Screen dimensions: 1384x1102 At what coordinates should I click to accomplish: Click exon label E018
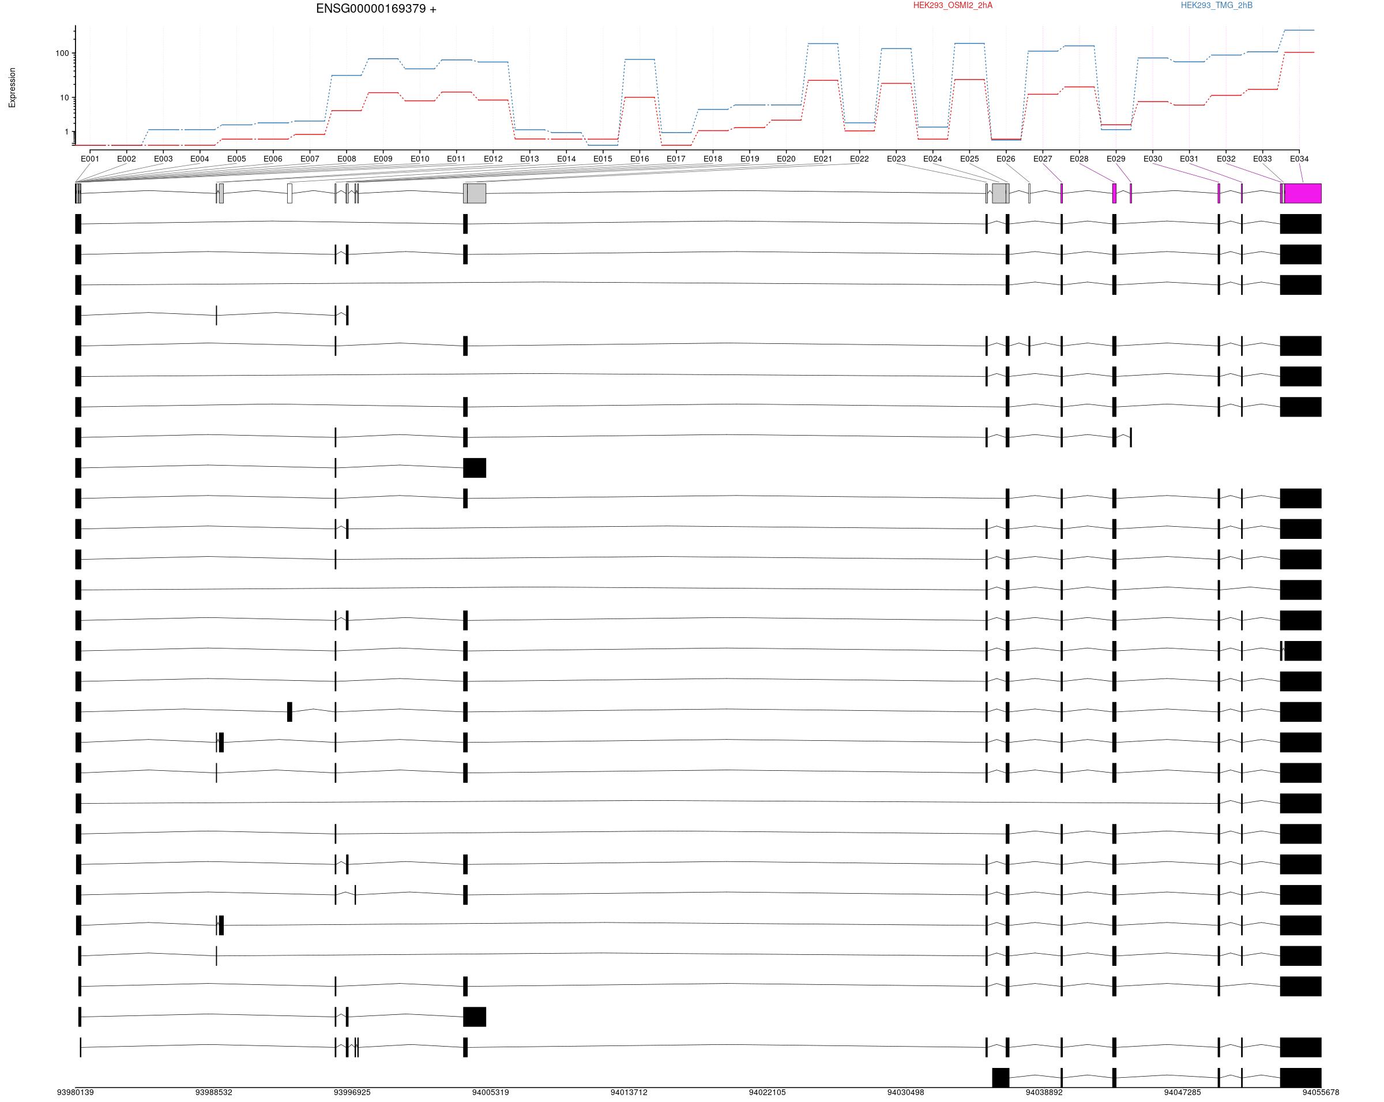[713, 159]
